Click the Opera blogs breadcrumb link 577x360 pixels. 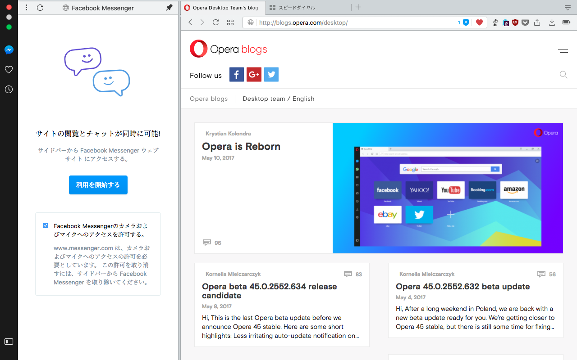tap(209, 99)
